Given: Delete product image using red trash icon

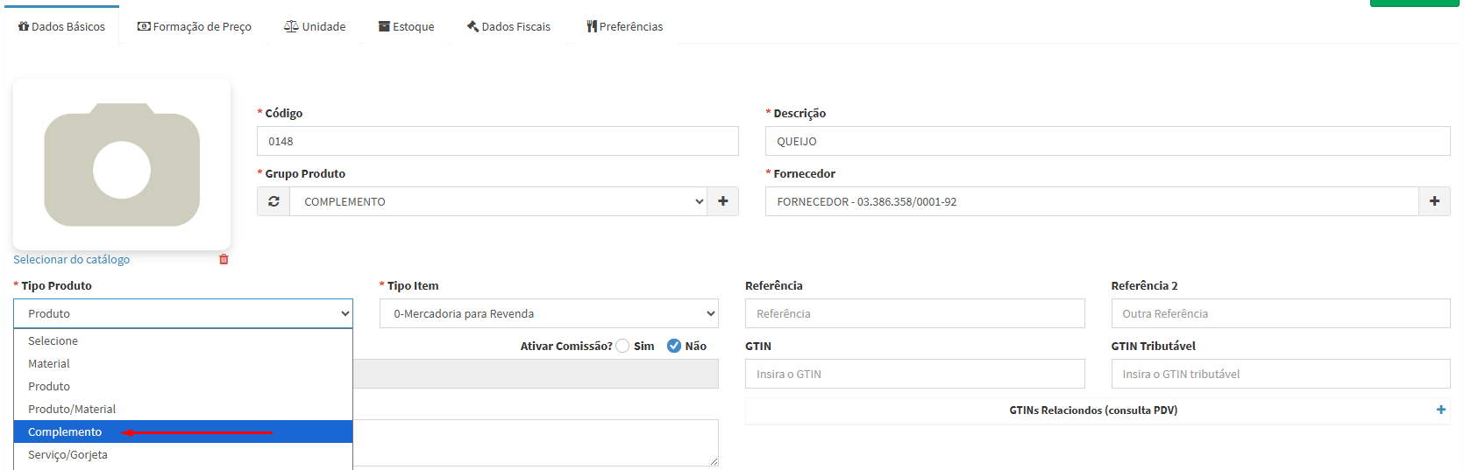Looking at the screenshot, I should tap(224, 259).
